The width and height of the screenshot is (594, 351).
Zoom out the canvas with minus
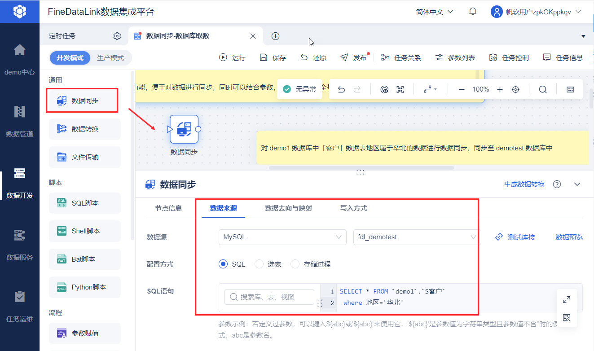click(x=462, y=89)
